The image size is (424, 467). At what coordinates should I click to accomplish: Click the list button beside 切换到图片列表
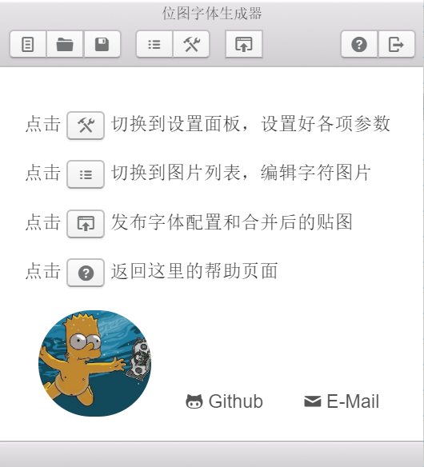(x=86, y=174)
